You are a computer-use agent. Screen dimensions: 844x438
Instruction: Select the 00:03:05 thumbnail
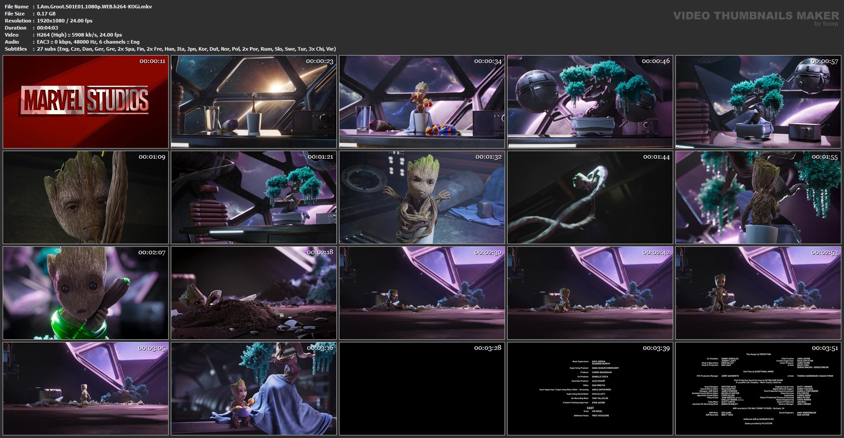tap(85, 389)
